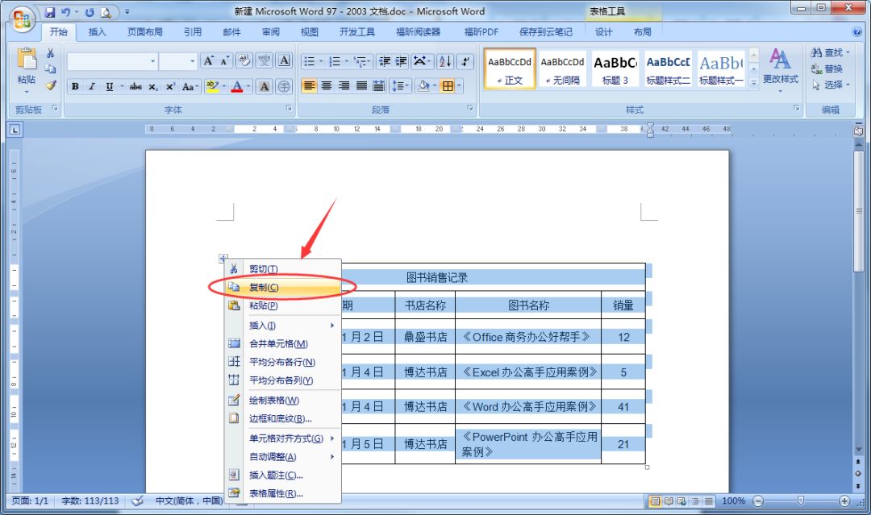This screenshot has width=871, height=515.
Task: Center align text
Action: click(327, 85)
